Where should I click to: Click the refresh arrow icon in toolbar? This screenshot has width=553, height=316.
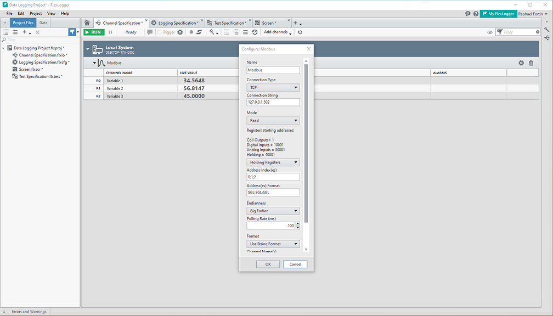coord(300,32)
